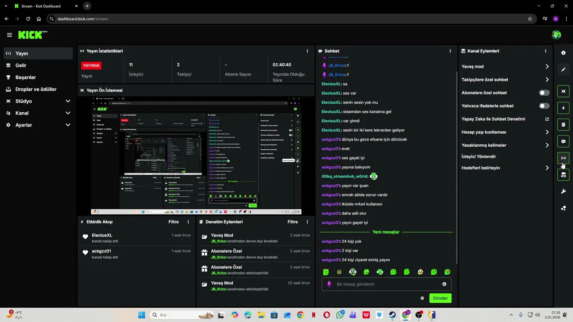Open the profile avatar menu on Kick
Viewport: 573px width, 322px height.
click(556, 35)
